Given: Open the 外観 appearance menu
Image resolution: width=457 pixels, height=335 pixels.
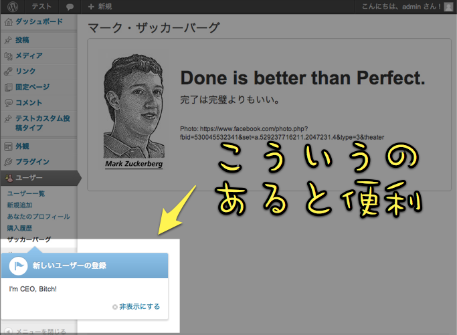Looking at the screenshot, I should coord(23,146).
